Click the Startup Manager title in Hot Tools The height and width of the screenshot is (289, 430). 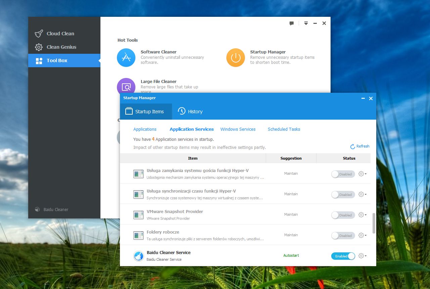[268, 52]
